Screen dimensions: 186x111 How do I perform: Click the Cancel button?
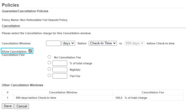coord(22,106)
